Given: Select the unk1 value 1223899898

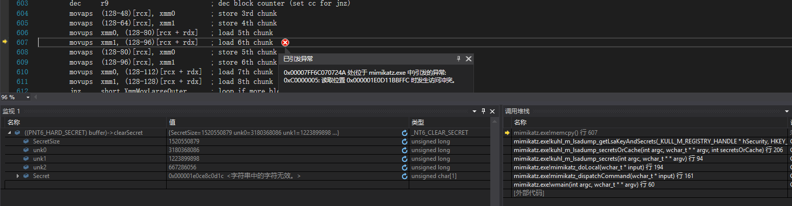Looking at the screenshot, I should pyautogui.click(x=184, y=159).
